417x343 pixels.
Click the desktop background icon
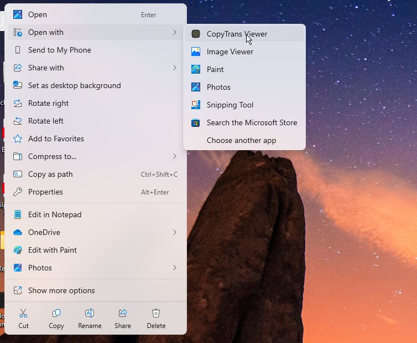click(x=18, y=85)
